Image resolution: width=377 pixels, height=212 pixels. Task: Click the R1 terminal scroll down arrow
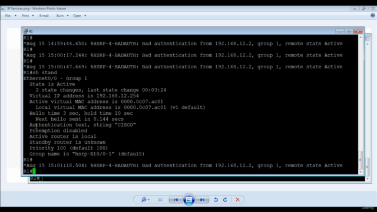(361, 172)
